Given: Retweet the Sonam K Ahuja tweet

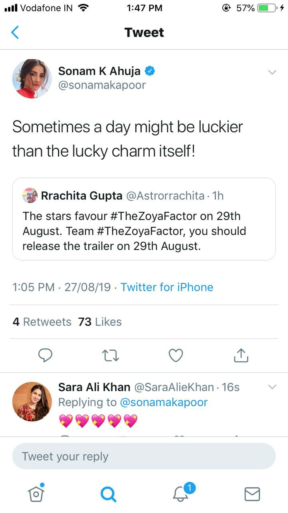Looking at the screenshot, I should coord(110,355).
